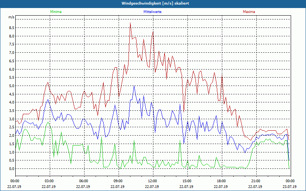Click the 03:00 time axis label
The image size is (306, 191).
(x=49, y=181)
